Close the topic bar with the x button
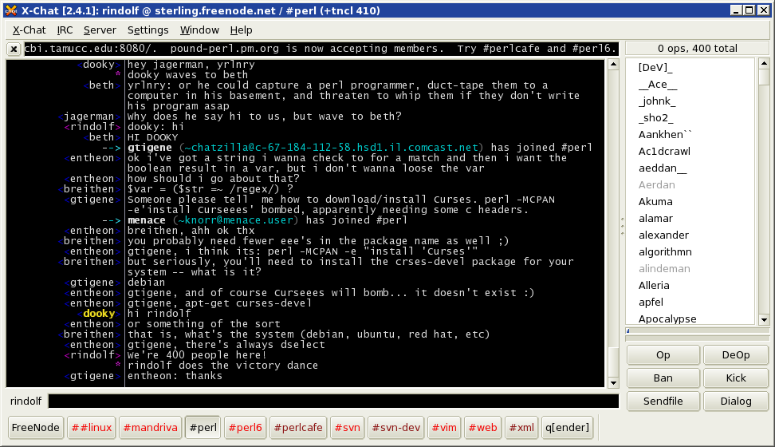 click(x=14, y=49)
